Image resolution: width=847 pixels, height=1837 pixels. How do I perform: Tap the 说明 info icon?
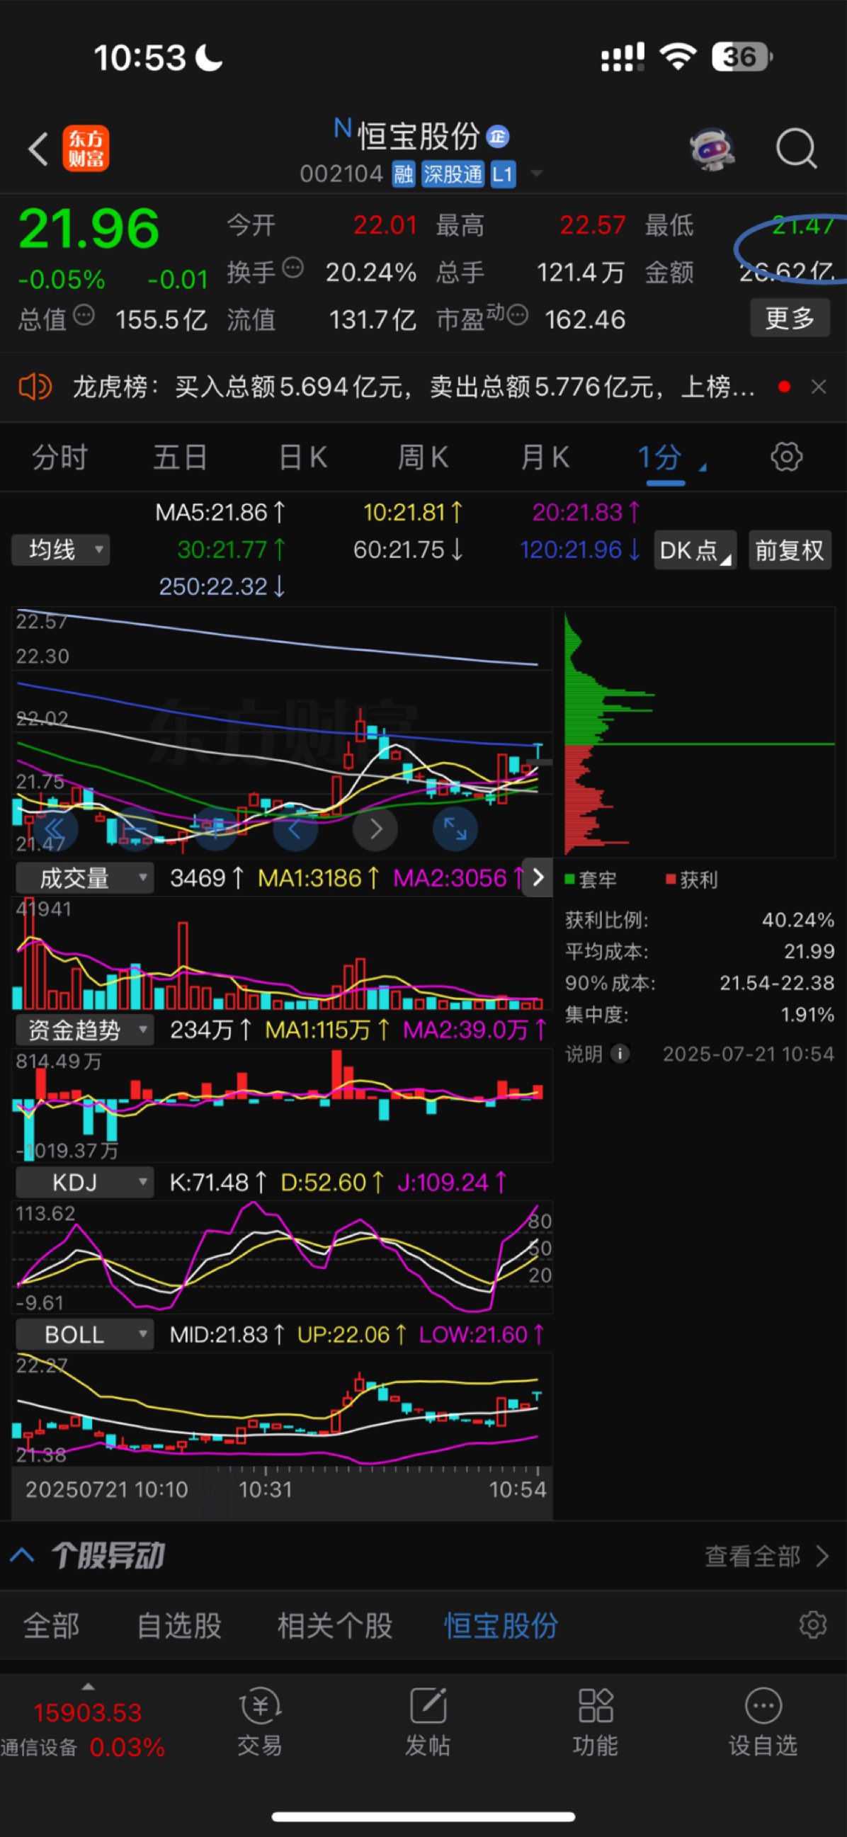tap(620, 1053)
